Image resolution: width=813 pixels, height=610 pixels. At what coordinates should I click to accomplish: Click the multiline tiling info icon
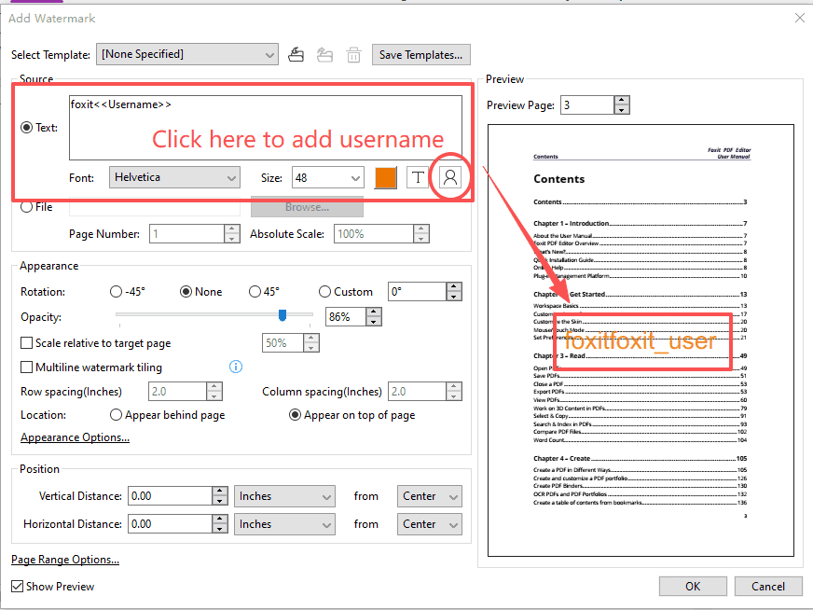(x=236, y=367)
